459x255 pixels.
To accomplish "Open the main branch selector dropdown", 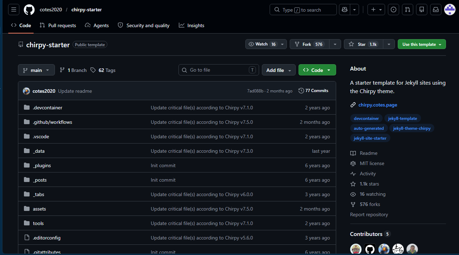I will pos(36,70).
